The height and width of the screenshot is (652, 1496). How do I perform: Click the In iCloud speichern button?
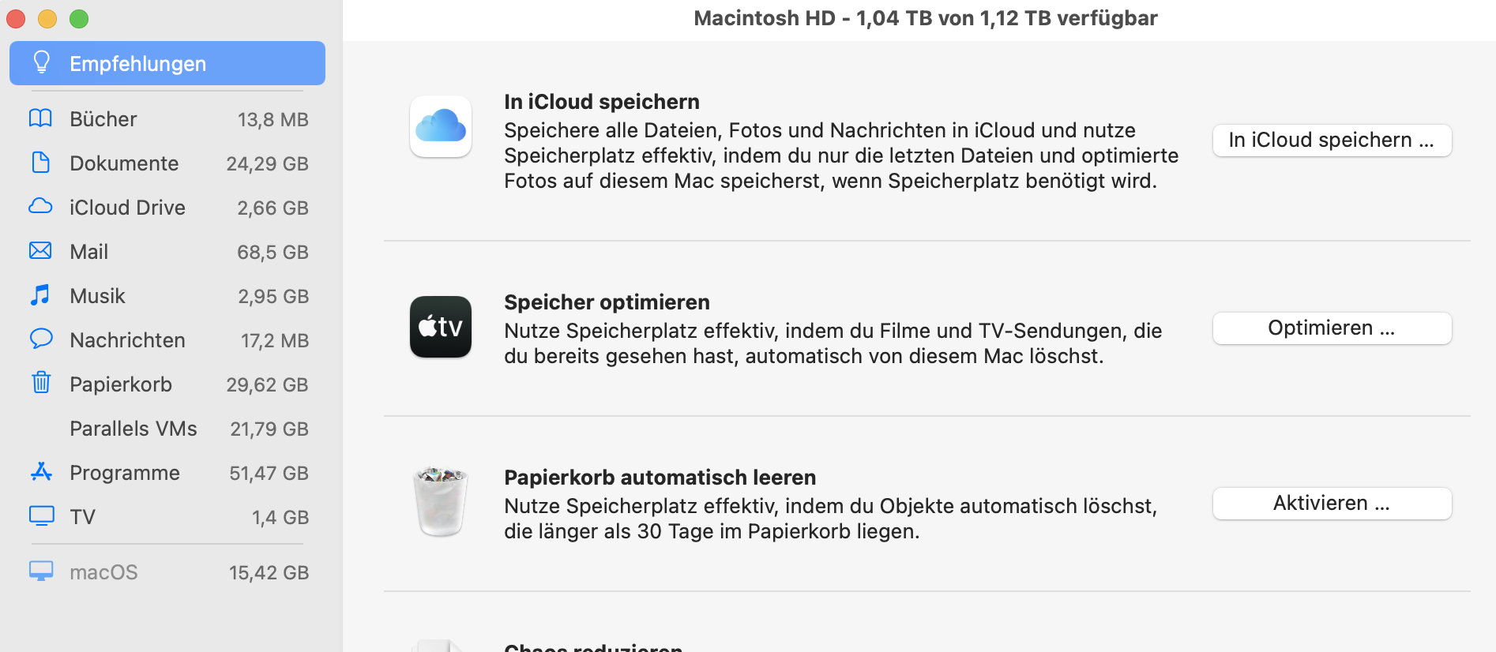[x=1332, y=141]
